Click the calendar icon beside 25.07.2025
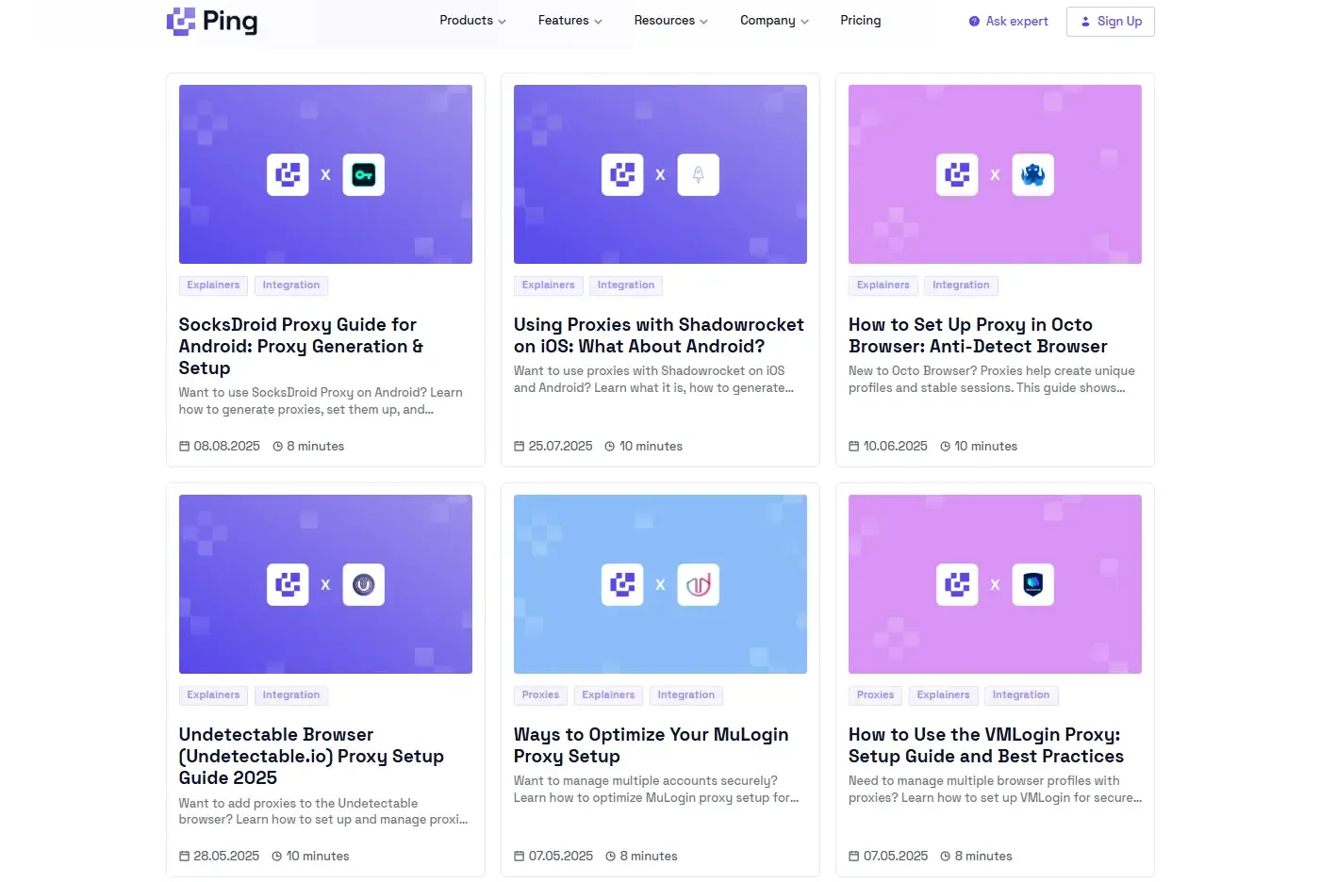The width and height of the screenshot is (1320, 882). 519,446
